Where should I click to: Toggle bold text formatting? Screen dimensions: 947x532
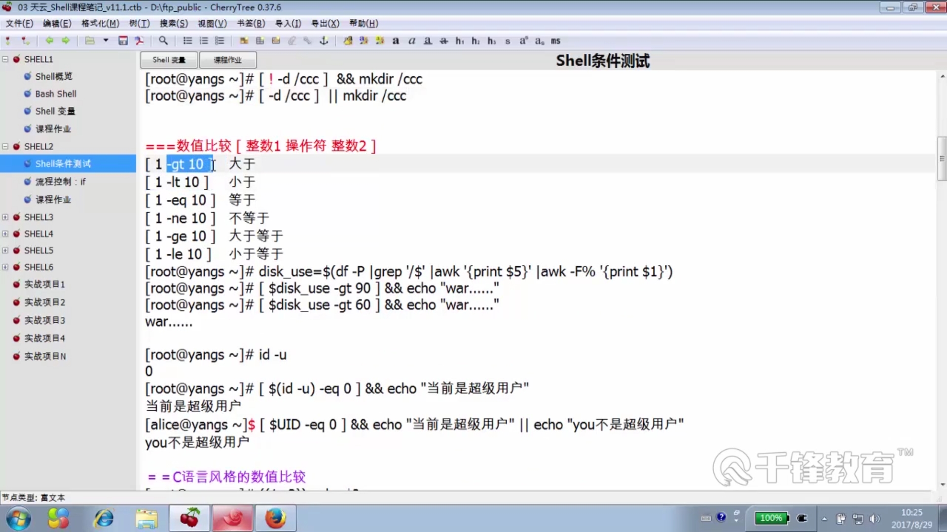pos(396,41)
